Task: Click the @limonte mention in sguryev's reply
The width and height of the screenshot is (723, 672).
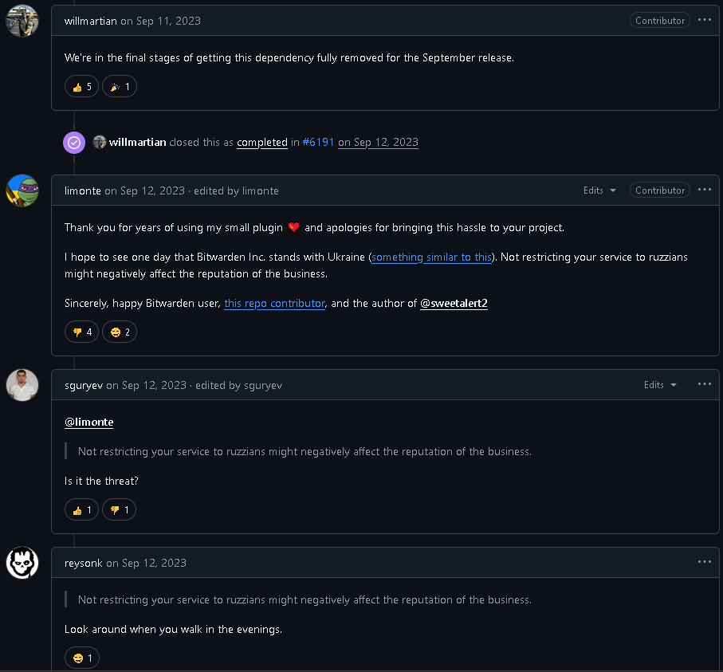Action: pyautogui.click(x=88, y=422)
